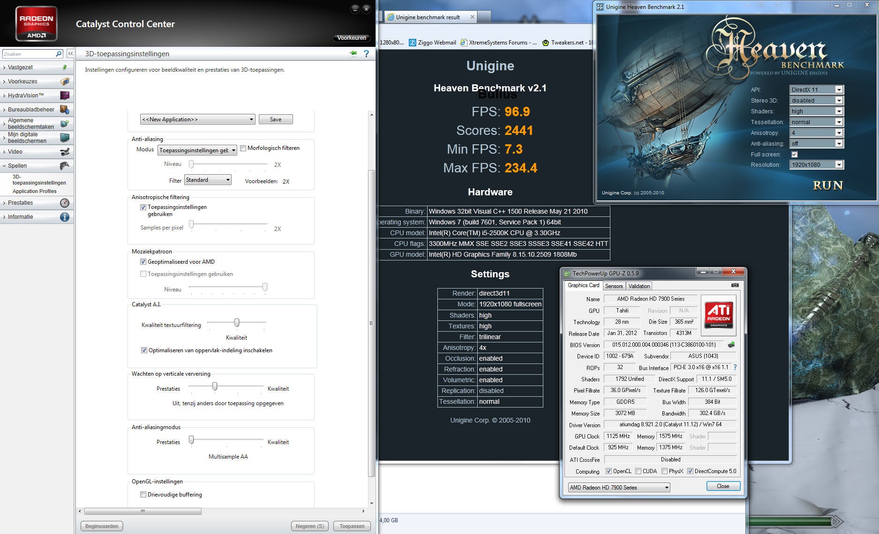This screenshot has width=879, height=534.
Task: Open the API dropdown in Heaven Benchmark
Action: [x=817, y=89]
